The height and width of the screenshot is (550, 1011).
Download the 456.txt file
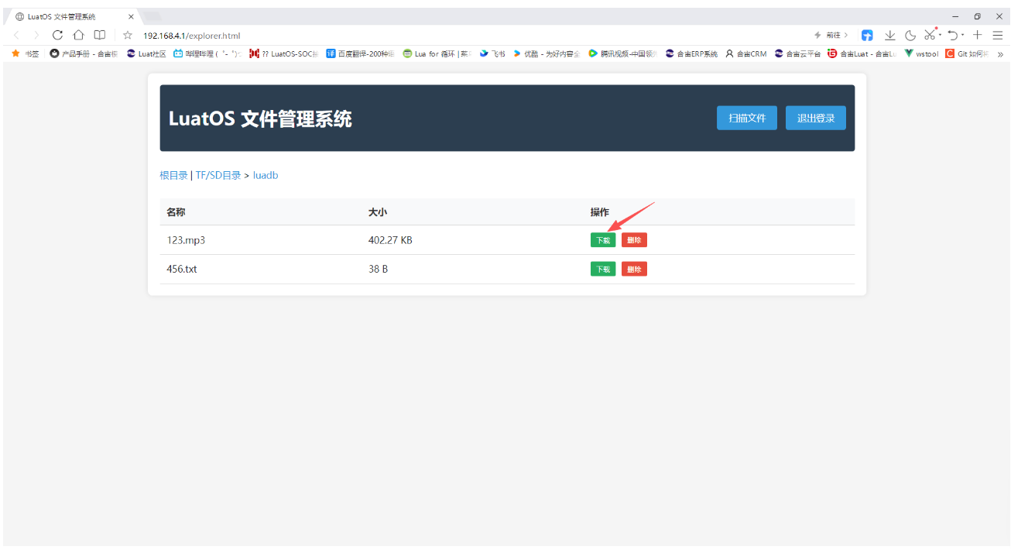pyautogui.click(x=603, y=269)
